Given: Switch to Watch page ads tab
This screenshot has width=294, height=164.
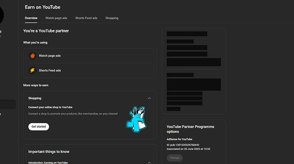Looking at the screenshot, I should (x=56, y=18).
